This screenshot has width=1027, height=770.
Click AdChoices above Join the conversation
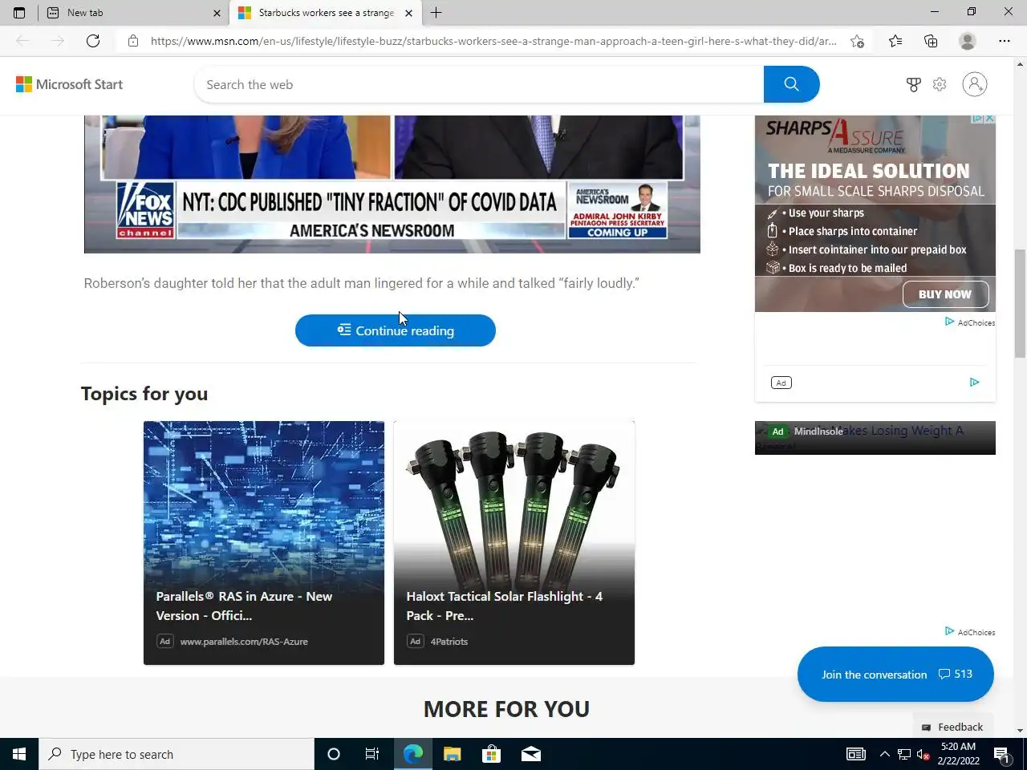coord(970,632)
